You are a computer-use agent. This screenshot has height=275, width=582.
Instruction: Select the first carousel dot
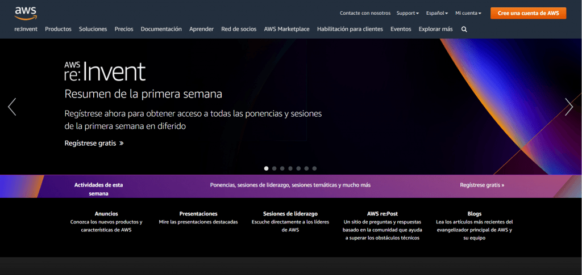pos(266,168)
